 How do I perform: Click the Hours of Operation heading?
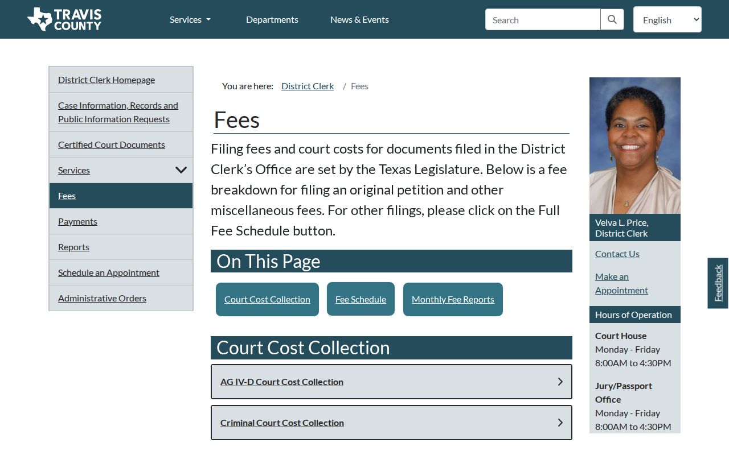click(635, 315)
